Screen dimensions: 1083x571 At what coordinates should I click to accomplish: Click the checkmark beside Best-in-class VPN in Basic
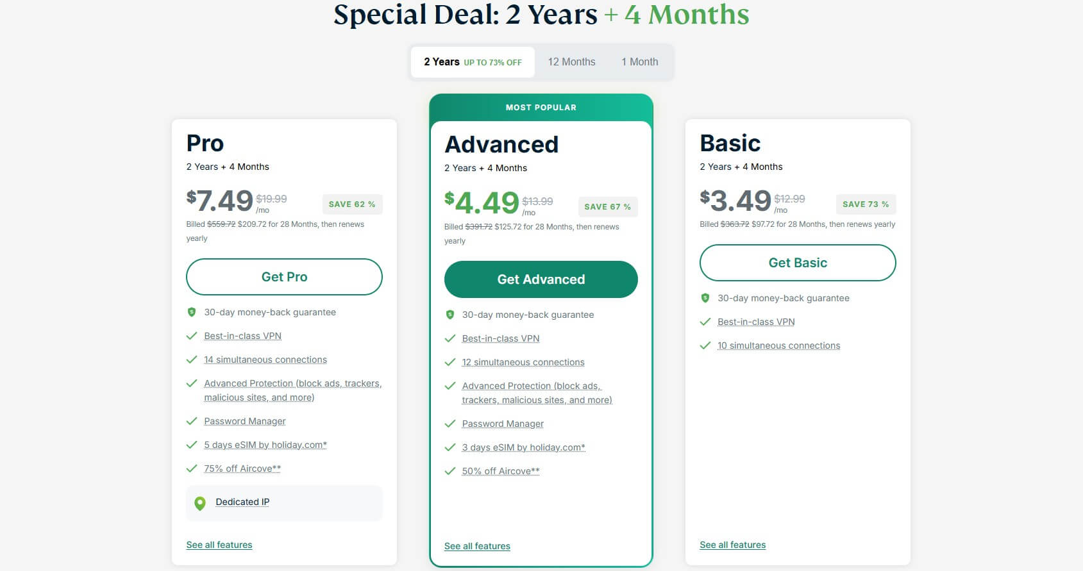[x=706, y=322]
